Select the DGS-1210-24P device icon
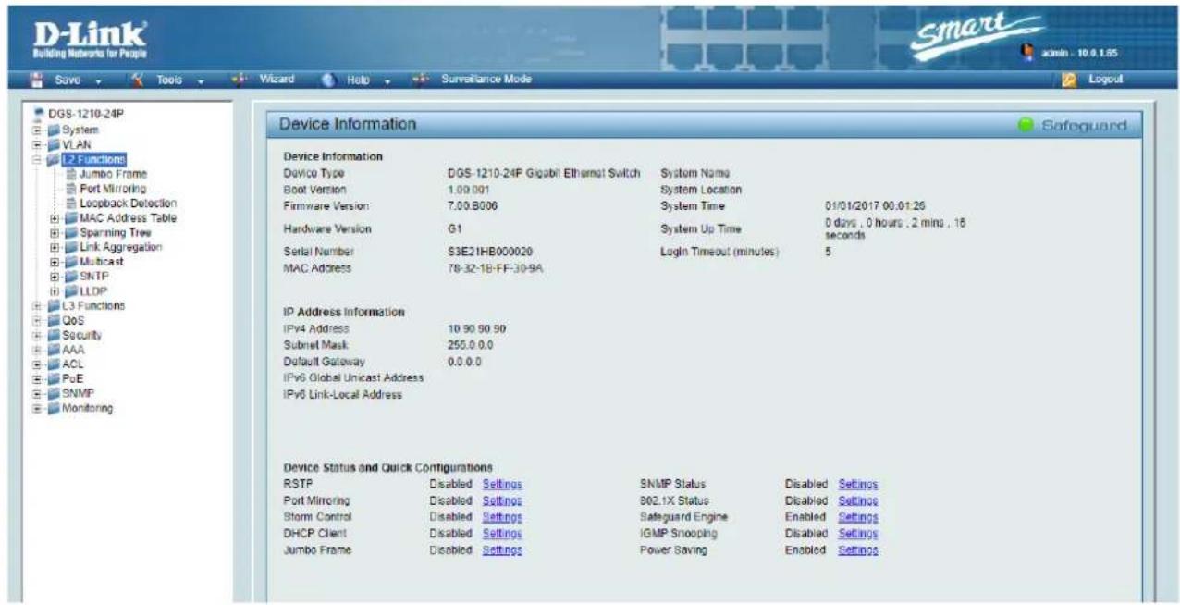 (38, 114)
